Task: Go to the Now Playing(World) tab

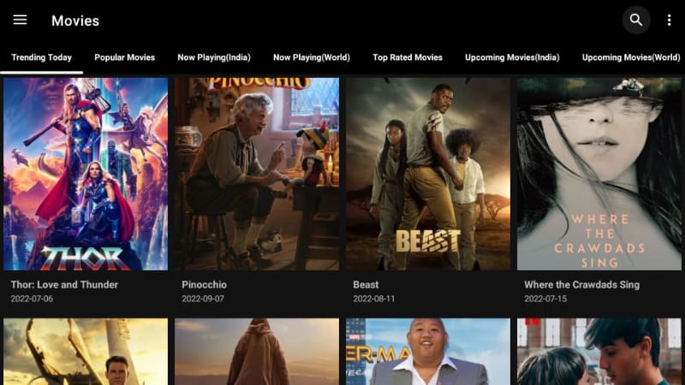Action: pos(312,57)
